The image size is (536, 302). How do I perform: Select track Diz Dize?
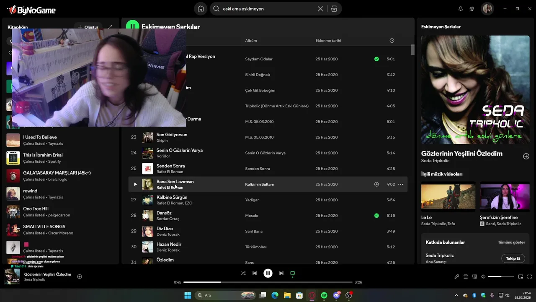165,229
